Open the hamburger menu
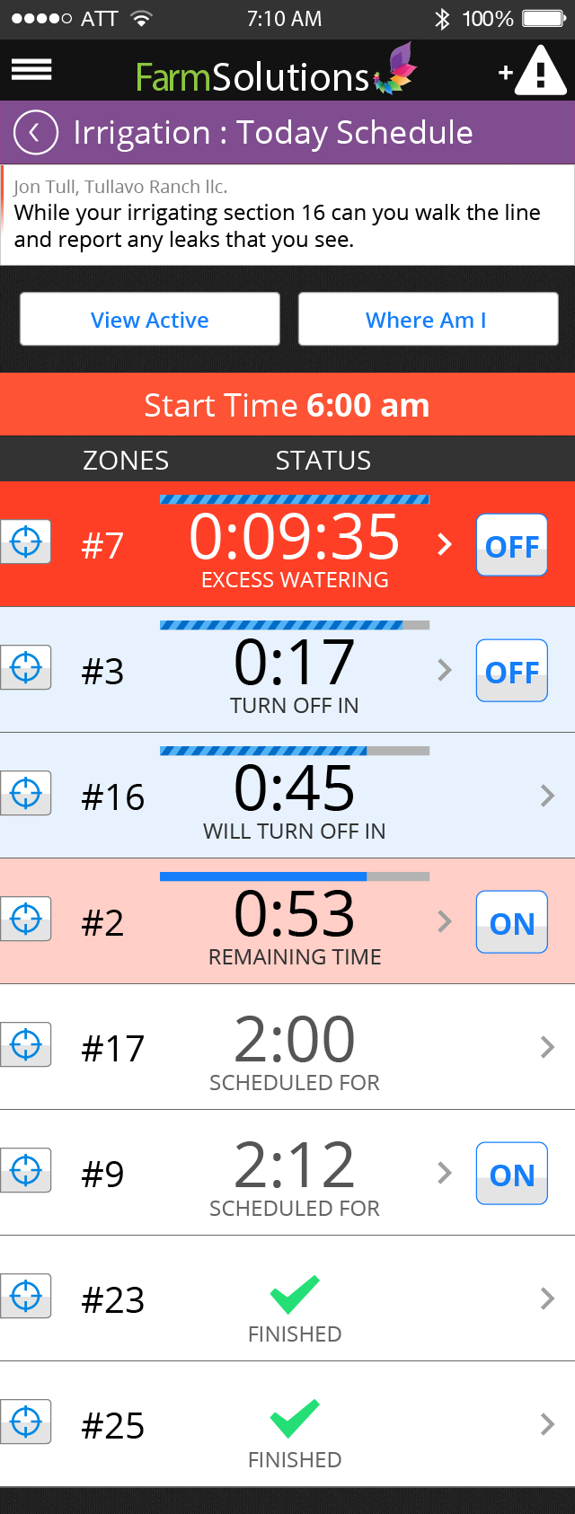This screenshot has height=1514, width=575. pos(31,70)
